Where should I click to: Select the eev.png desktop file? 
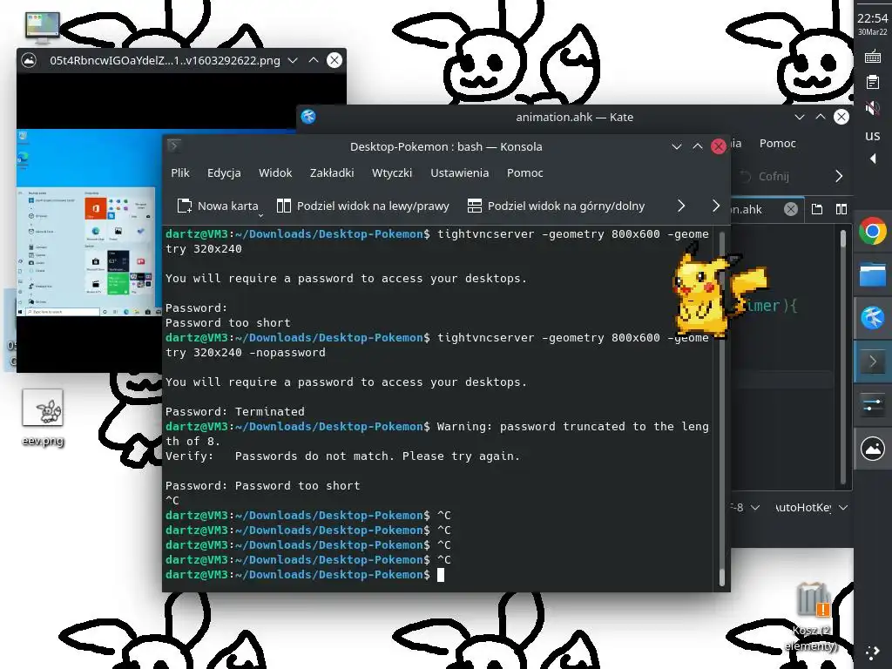(43, 417)
